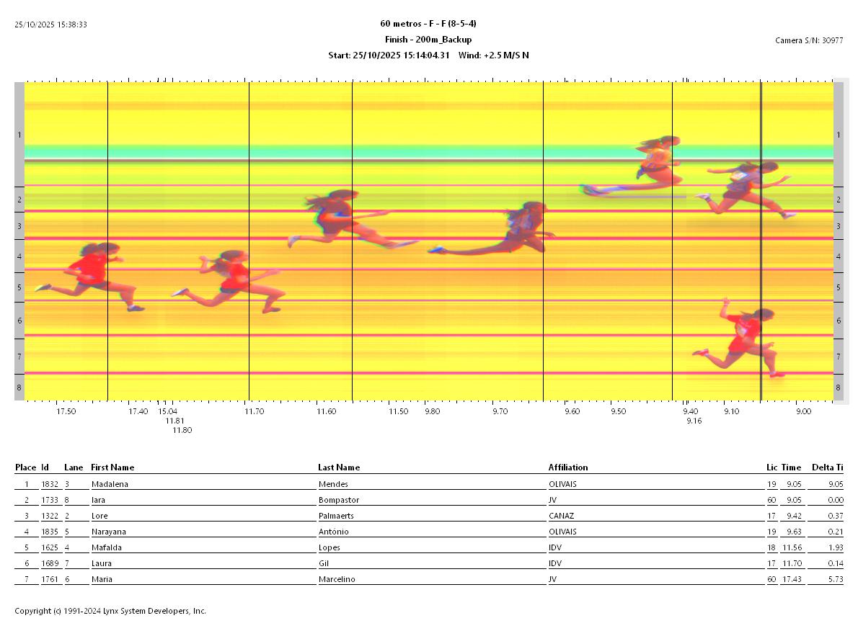
Task: Click the "Last Name" column header
Action: pos(339,467)
